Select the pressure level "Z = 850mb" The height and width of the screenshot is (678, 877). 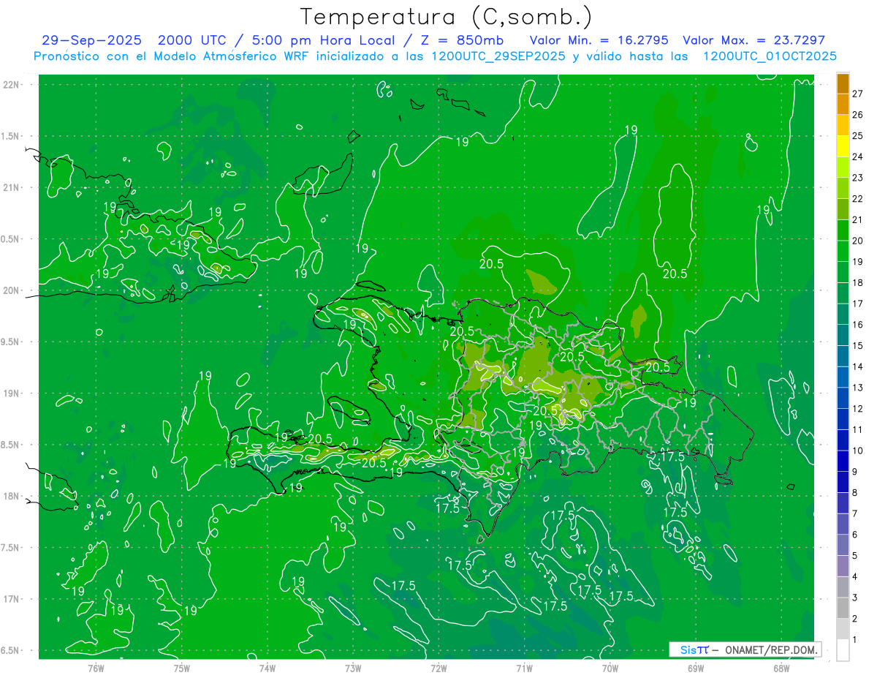click(460, 40)
